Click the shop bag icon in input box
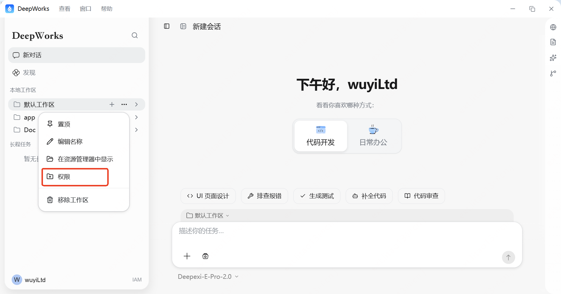The image size is (561, 294). (205, 256)
